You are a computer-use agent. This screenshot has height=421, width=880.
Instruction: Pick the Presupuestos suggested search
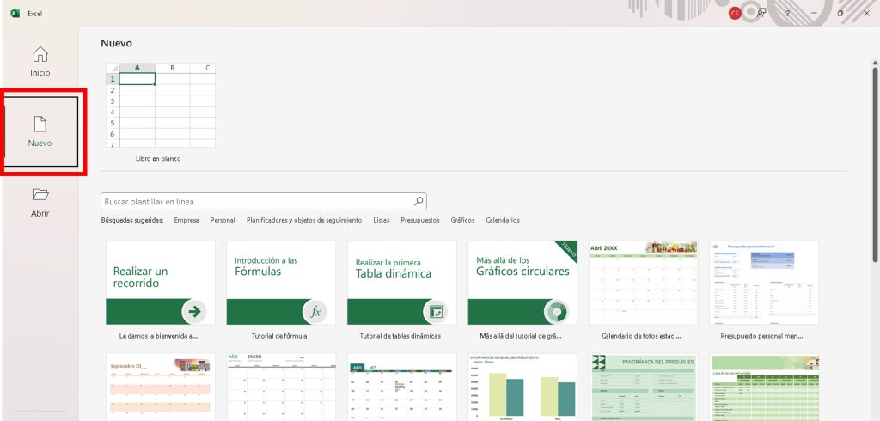[x=419, y=221]
